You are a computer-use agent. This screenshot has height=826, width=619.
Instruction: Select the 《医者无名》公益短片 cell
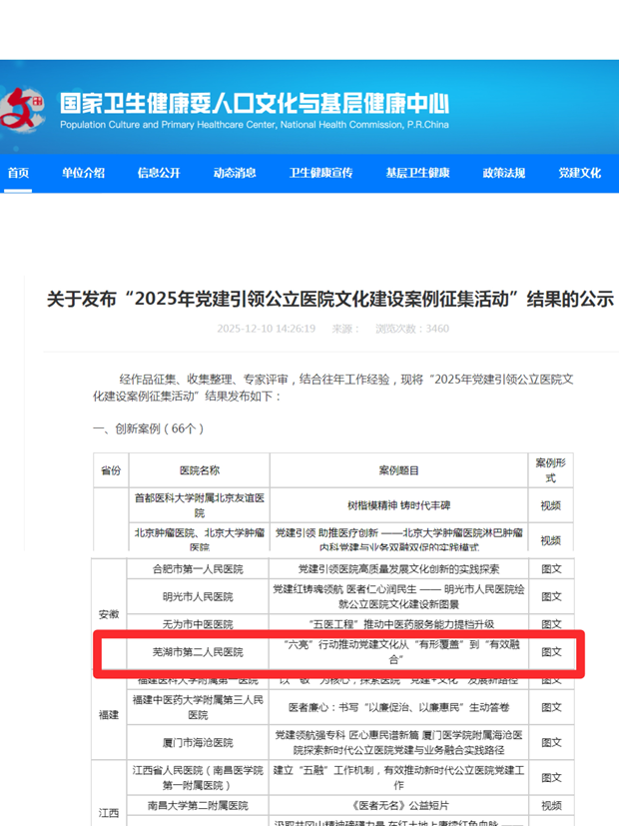click(x=399, y=805)
